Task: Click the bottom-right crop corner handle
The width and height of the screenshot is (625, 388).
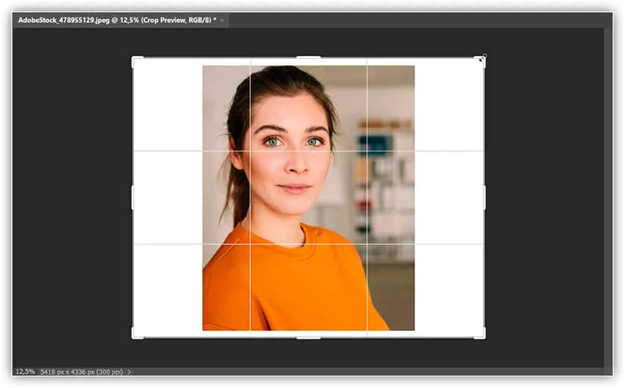Action: coord(481,334)
